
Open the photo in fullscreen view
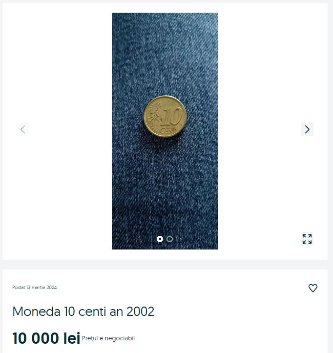(307, 239)
